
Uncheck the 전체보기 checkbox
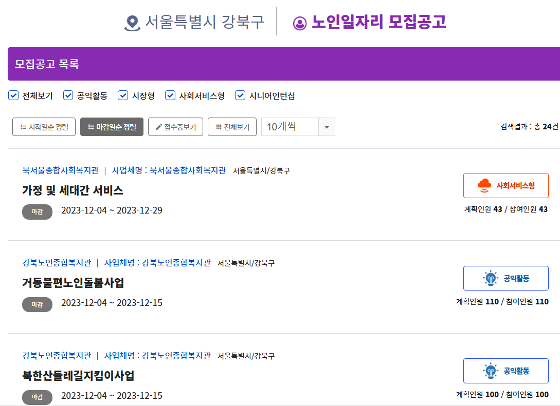[x=13, y=95]
